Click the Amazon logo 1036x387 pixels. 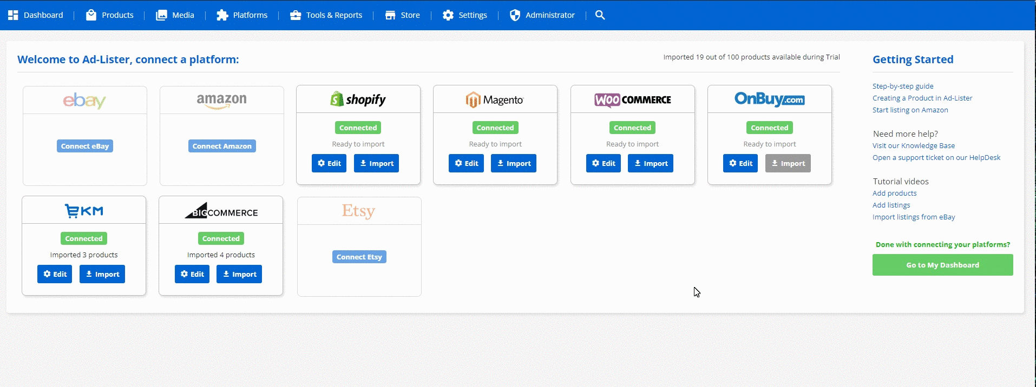(x=221, y=101)
